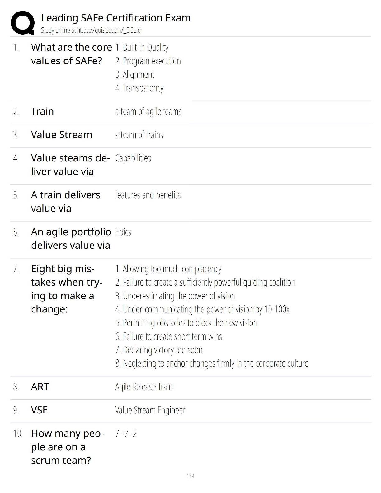This screenshot has width=381, height=493.
Task: Click the 'Leading SAFe Certification Exam' title
Action: click(116, 18)
